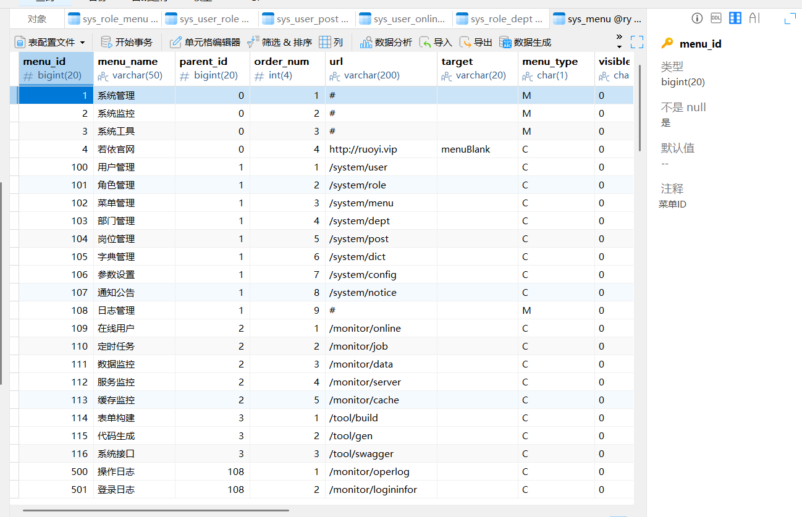This screenshot has height=517, width=802.
Task: Click the /tool/gen url cell
Action: pyautogui.click(x=381, y=435)
